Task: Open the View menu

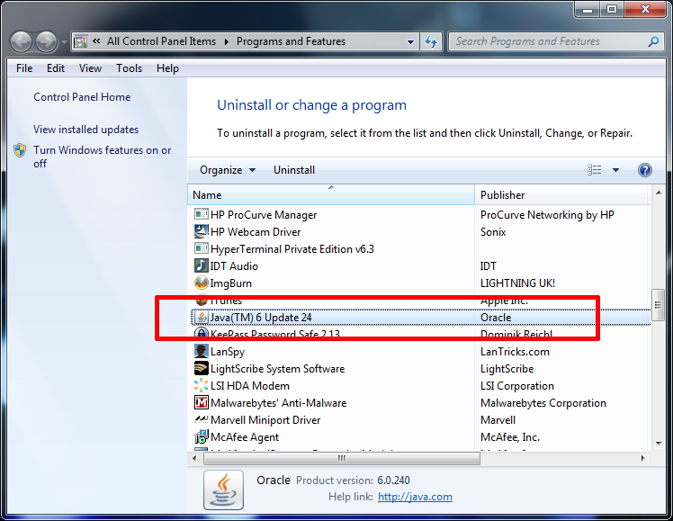Action: pyautogui.click(x=90, y=68)
